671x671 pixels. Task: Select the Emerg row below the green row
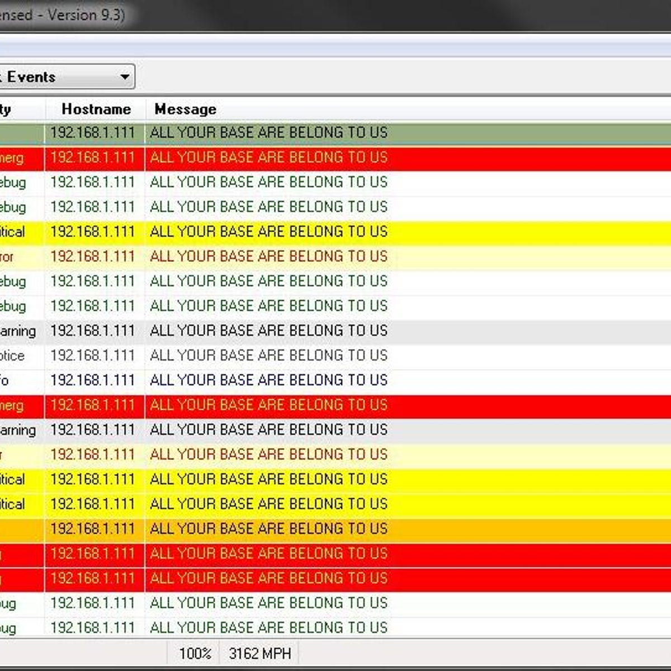click(x=268, y=158)
